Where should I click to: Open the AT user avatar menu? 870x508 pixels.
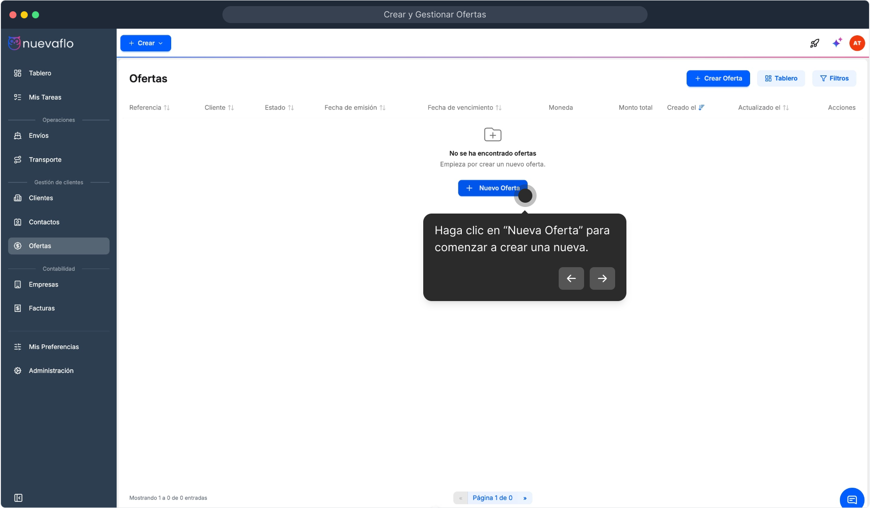[x=857, y=43]
